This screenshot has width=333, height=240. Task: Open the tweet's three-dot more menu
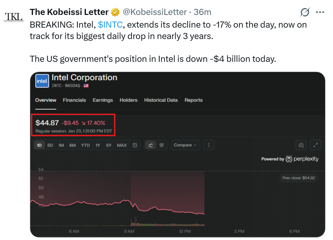click(320, 12)
